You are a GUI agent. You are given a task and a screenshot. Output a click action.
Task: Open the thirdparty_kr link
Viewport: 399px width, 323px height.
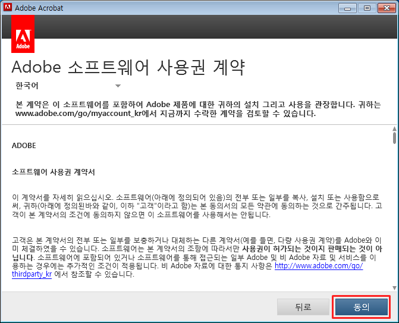point(32,274)
